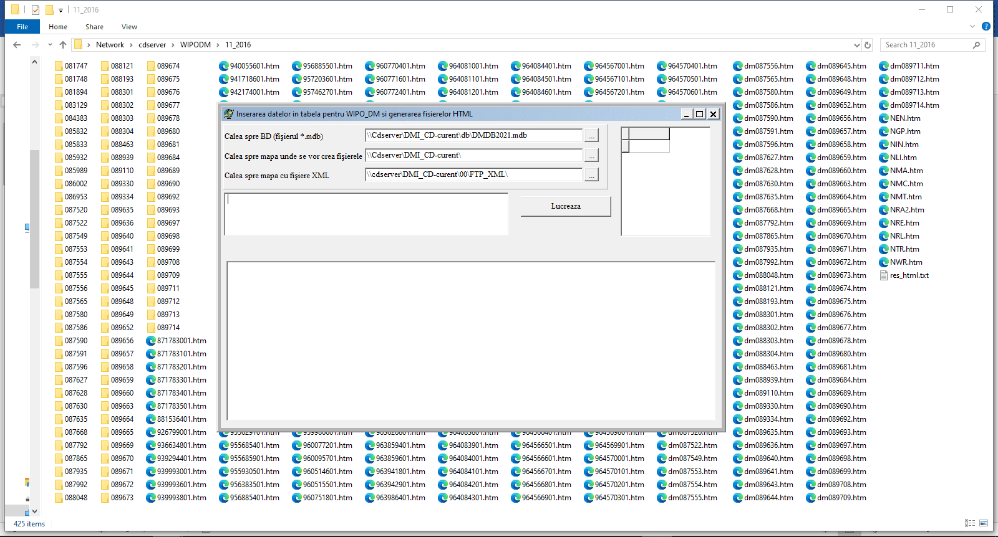Select file 964081001.htm
The width and height of the screenshot is (998, 537).
click(468, 66)
